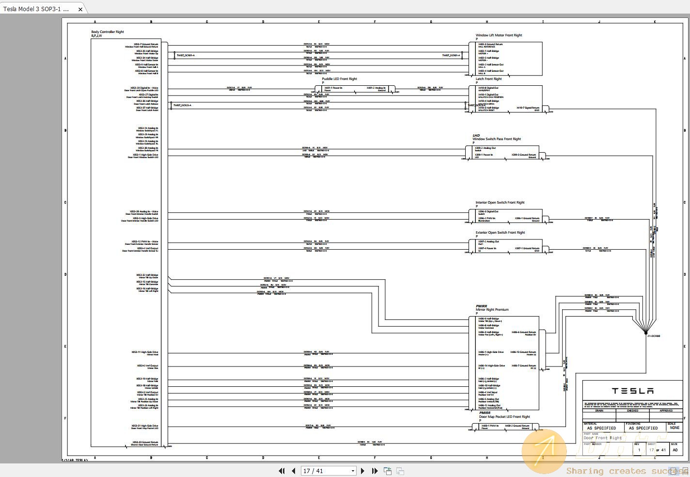Click Exterior Open Switch Front Right title

point(501,233)
